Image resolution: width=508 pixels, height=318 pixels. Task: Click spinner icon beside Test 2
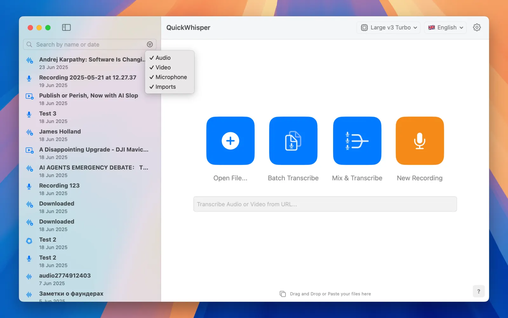[29, 241]
